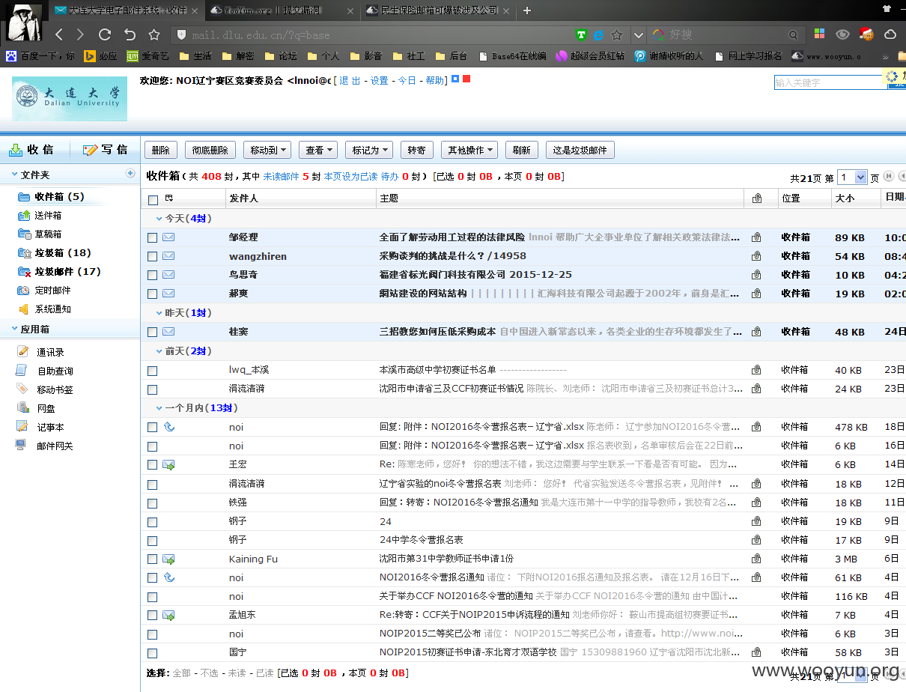
Task: Tick the checkbox for 孟旭东 mail
Action: tap(153, 615)
